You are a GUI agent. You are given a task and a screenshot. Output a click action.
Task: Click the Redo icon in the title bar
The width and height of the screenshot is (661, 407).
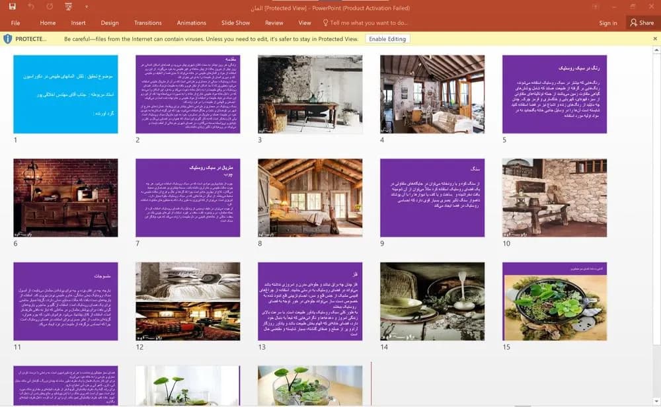[50, 7]
